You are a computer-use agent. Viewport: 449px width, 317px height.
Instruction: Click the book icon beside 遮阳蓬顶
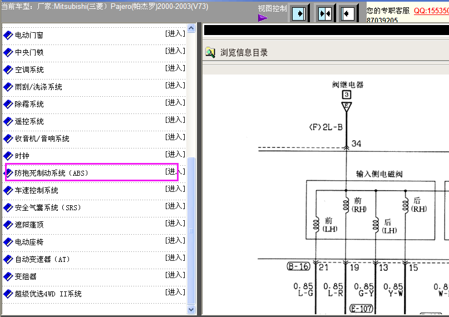pyautogui.click(x=8, y=225)
